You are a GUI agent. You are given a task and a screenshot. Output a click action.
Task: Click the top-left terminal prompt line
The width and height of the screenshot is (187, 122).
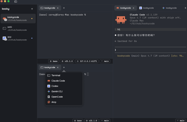(x=62, y=15)
